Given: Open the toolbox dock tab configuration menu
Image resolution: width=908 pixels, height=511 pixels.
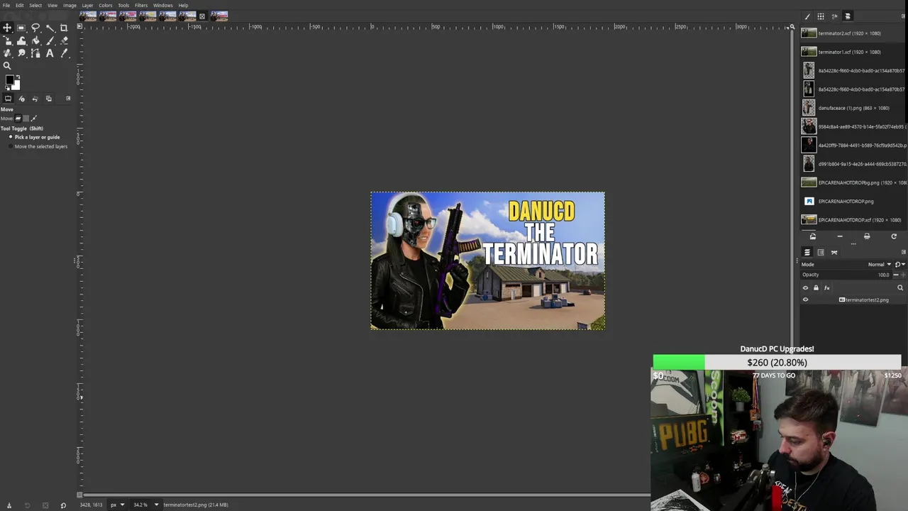Looking at the screenshot, I should pyautogui.click(x=68, y=98).
